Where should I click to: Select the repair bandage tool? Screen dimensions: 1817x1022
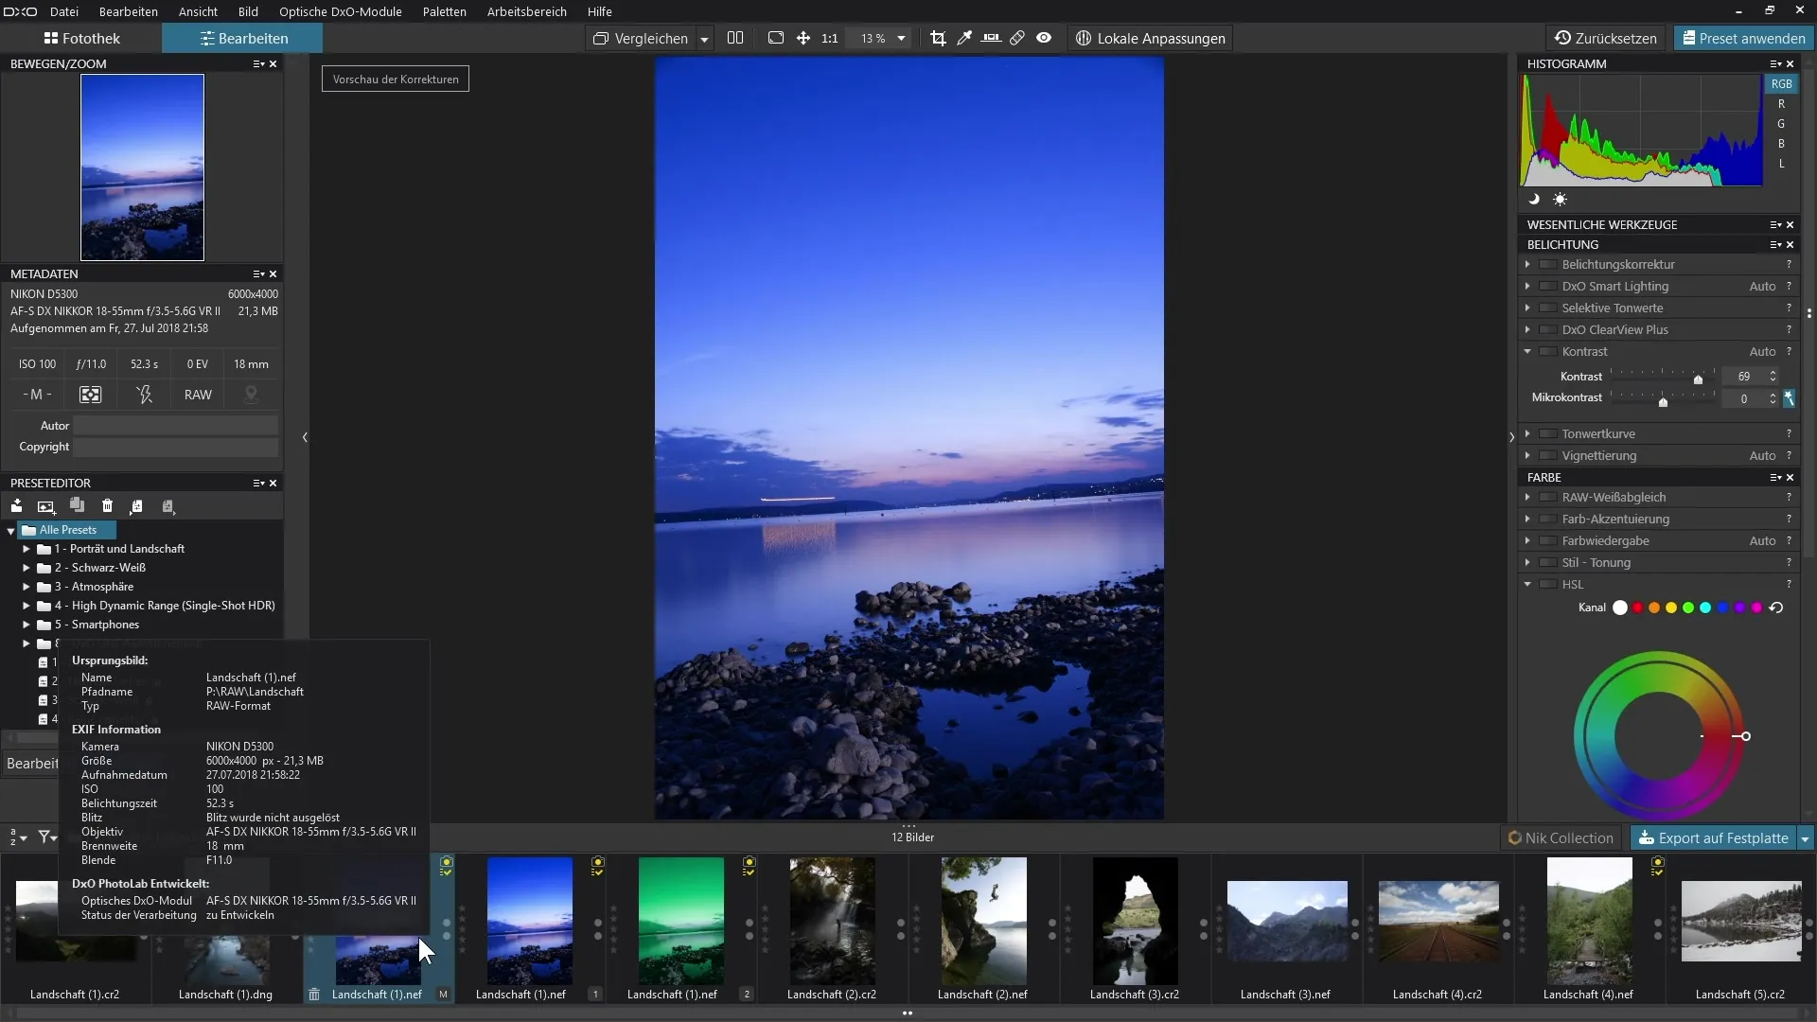[x=1017, y=38]
